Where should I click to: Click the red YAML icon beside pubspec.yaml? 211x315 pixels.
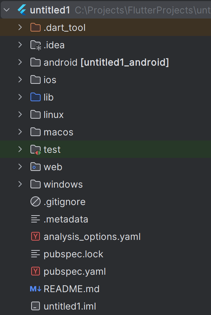click(x=35, y=271)
